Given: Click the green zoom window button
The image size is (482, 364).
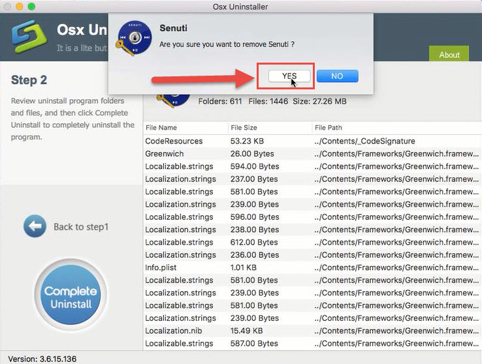Looking at the screenshot, I should pos(31,7).
